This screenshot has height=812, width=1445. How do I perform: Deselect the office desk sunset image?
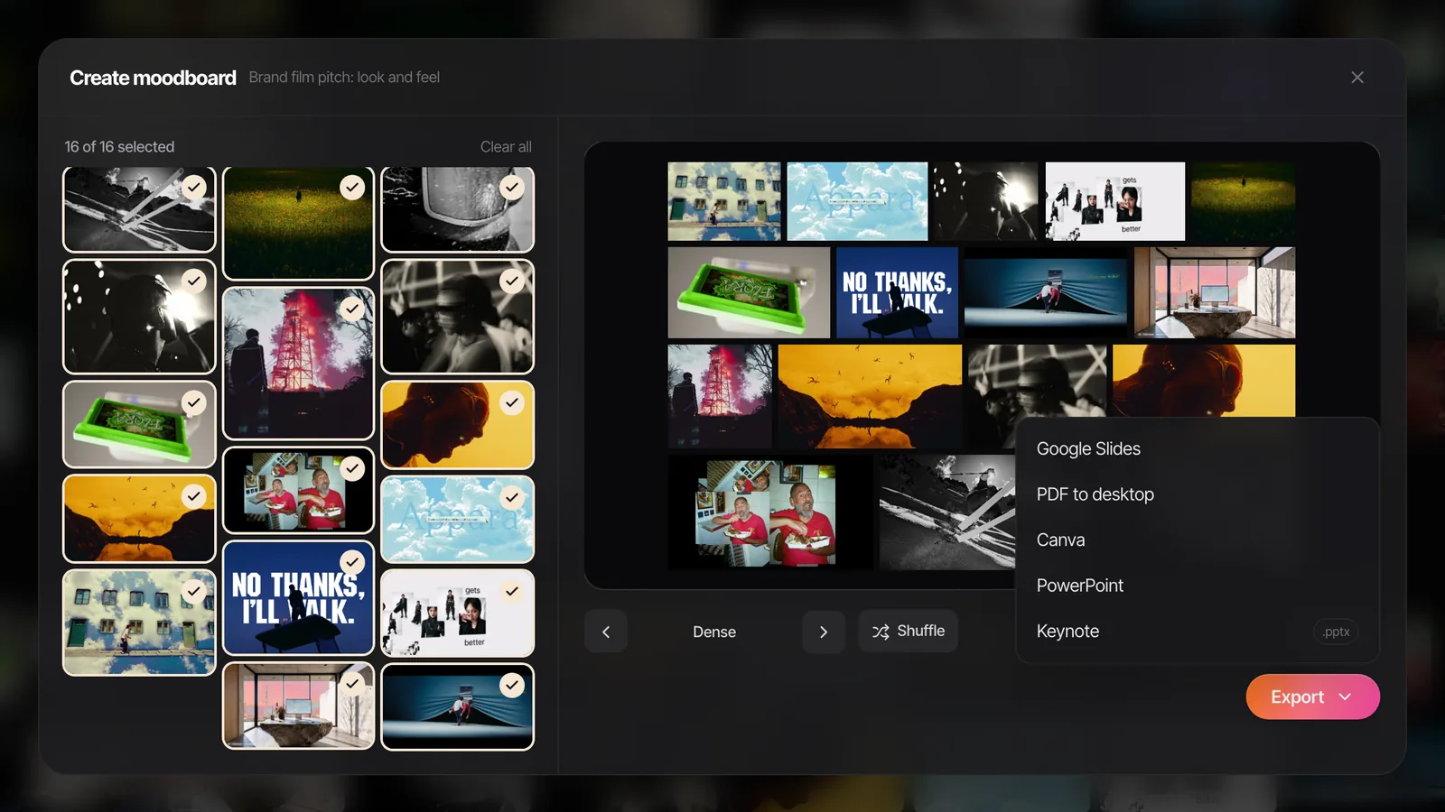pyautogui.click(x=352, y=684)
